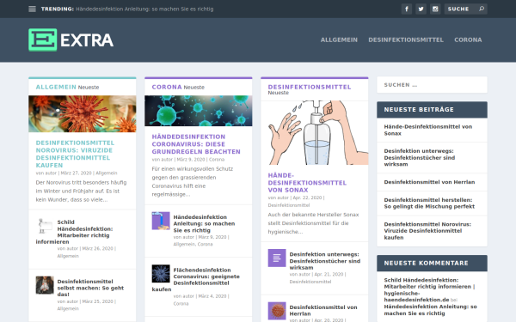
Task: Open the Twitter icon in top bar
Action: tap(421, 9)
